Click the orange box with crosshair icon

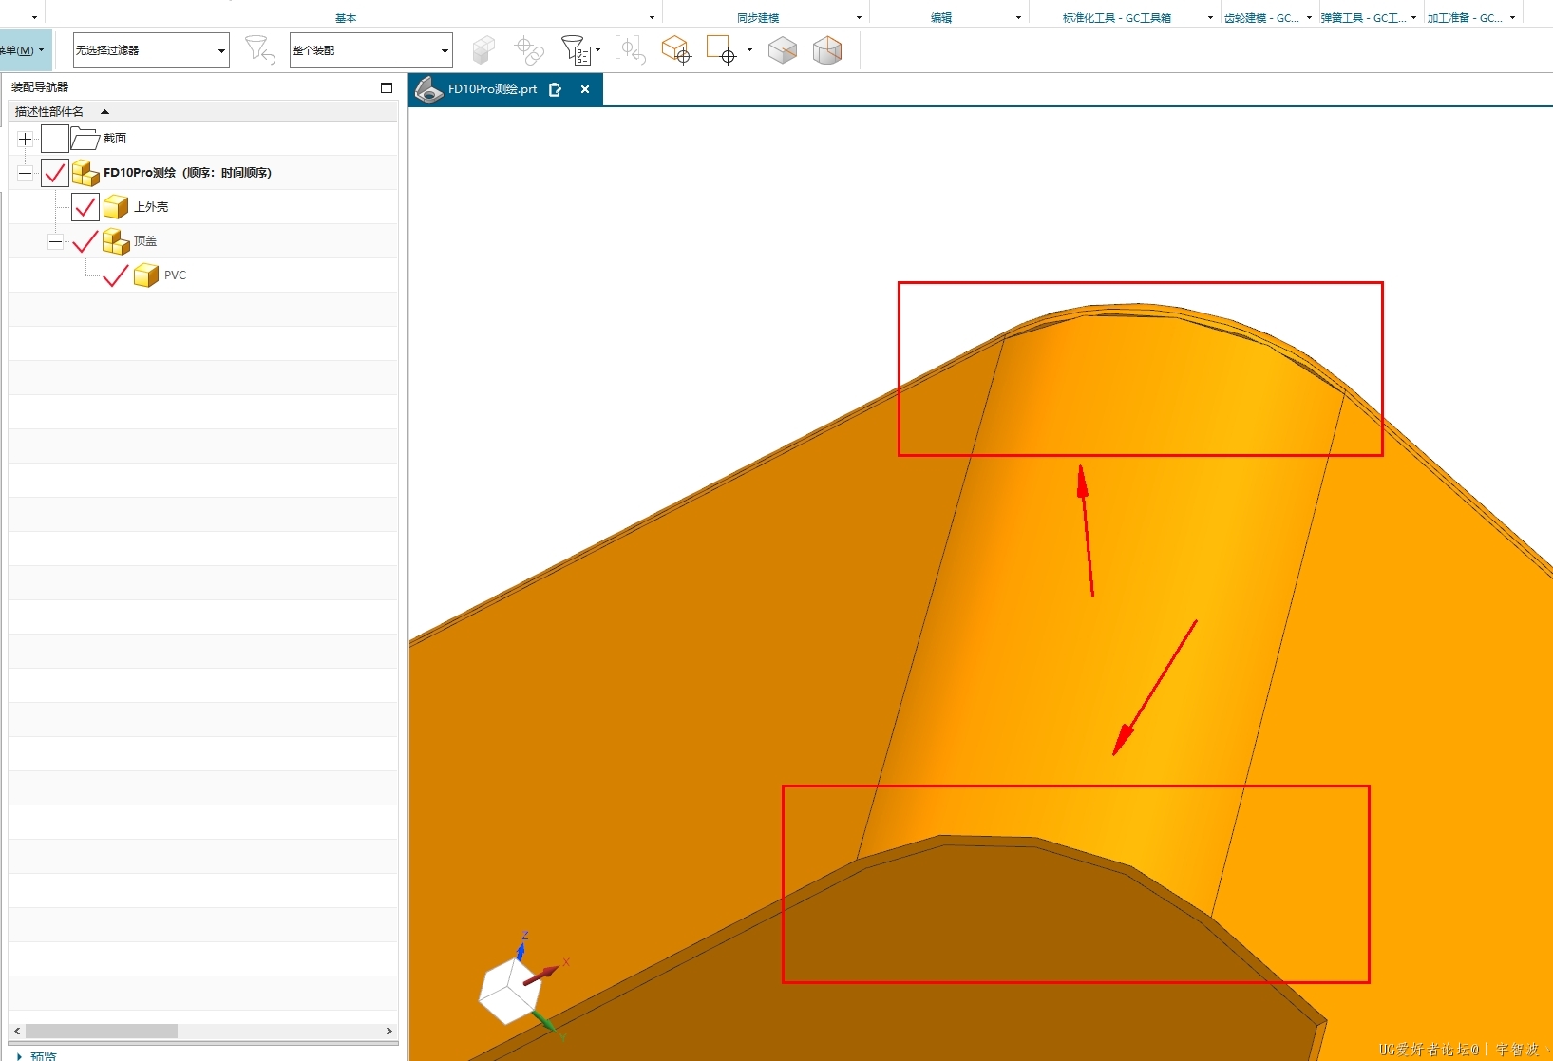click(x=676, y=50)
